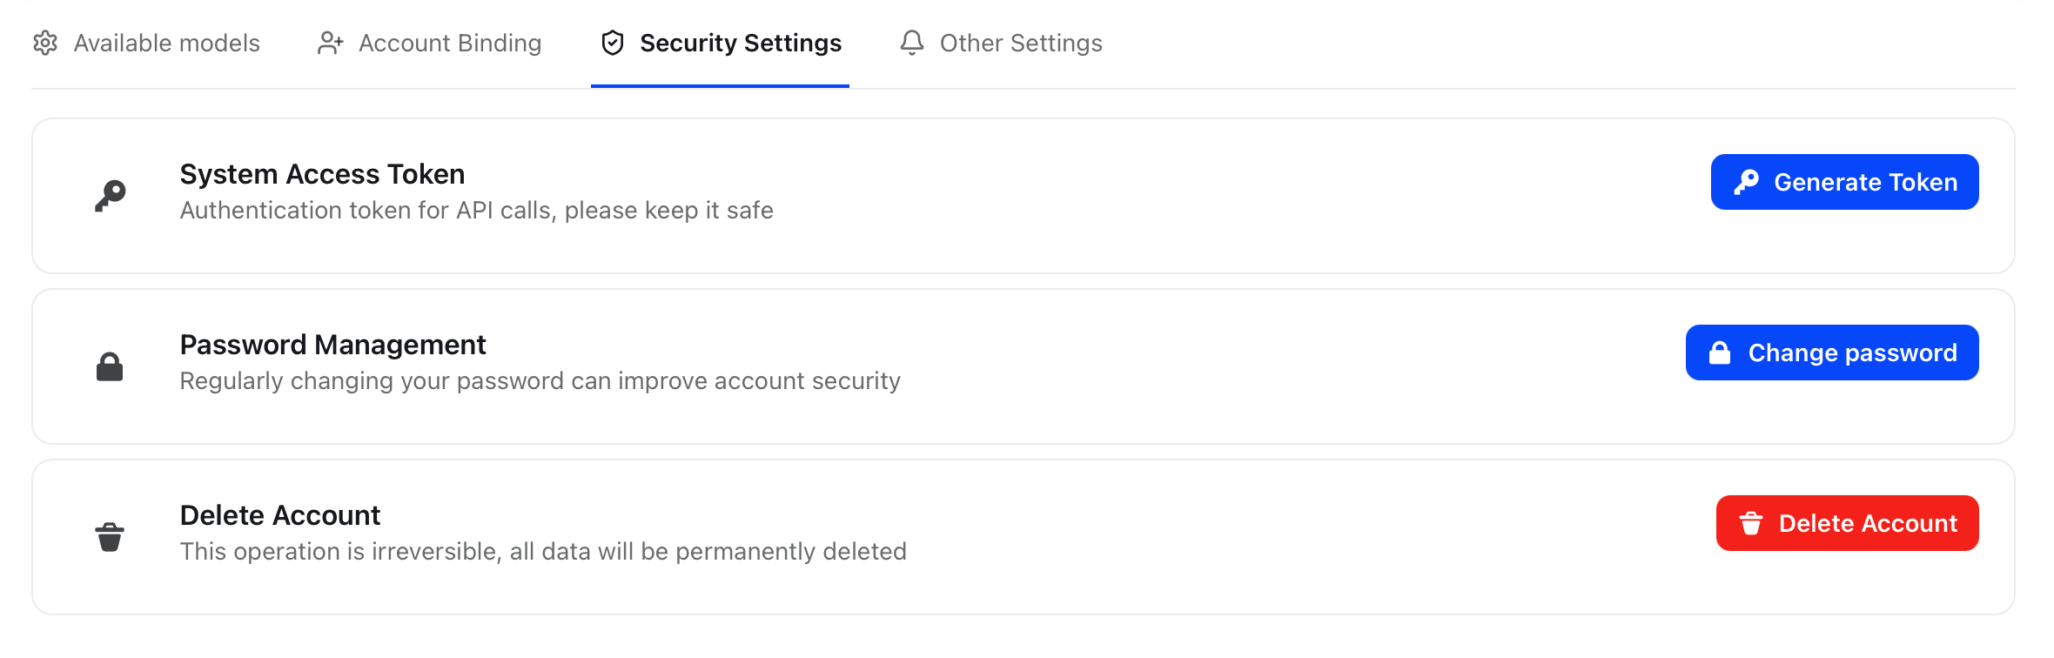The width and height of the screenshot is (2054, 658).
Task: Click the bell icon next to Other Settings
Action: click(x=911, y=43)
